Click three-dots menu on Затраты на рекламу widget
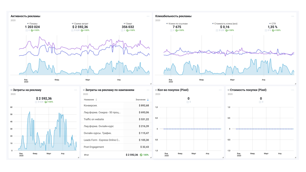The height and width of the screenshot is (172, 306). tap(76, 90)
